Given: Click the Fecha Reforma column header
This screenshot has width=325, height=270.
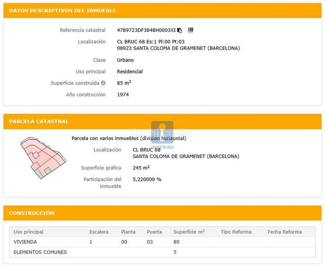Looking at the screenshot, I should 285,232.
